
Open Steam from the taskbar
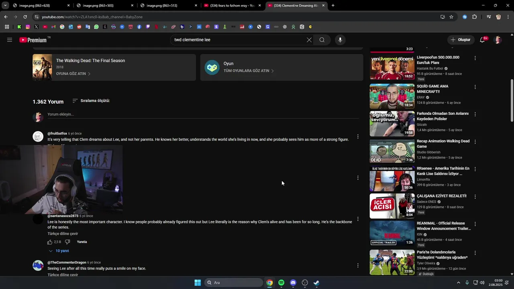pos(316,283)
